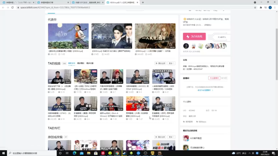The image size is (278, 156).
Task: Open the 人类高质量男性翻唱 video thumbnail
Action: (164, 77)
